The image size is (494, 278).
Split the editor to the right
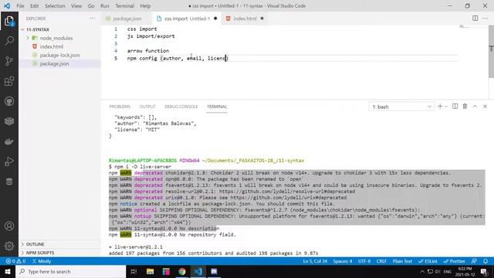tap(475, 19)
